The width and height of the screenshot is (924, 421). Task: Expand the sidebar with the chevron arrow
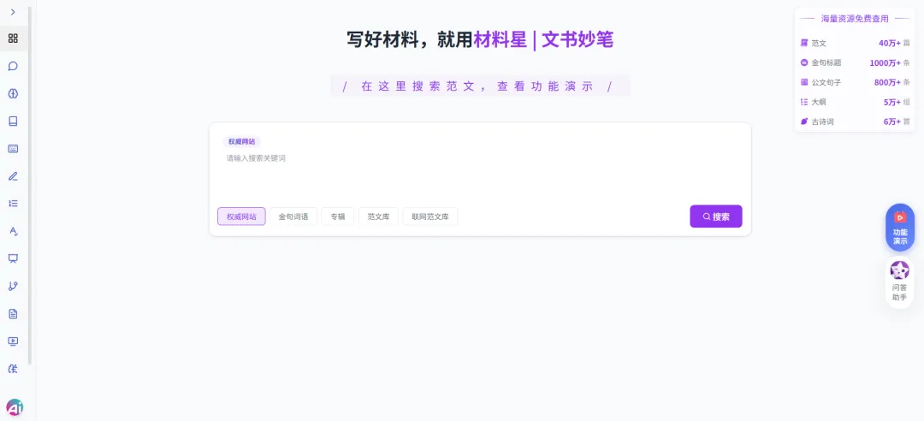13,12
